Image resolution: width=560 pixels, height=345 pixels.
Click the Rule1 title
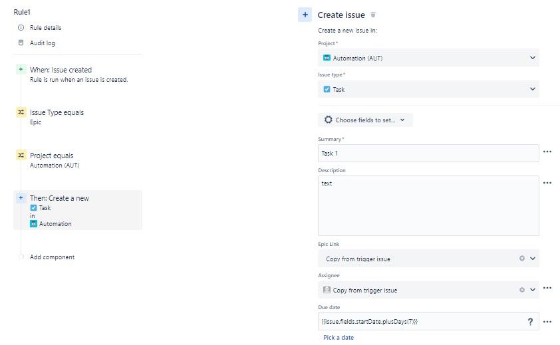[22, 12]
